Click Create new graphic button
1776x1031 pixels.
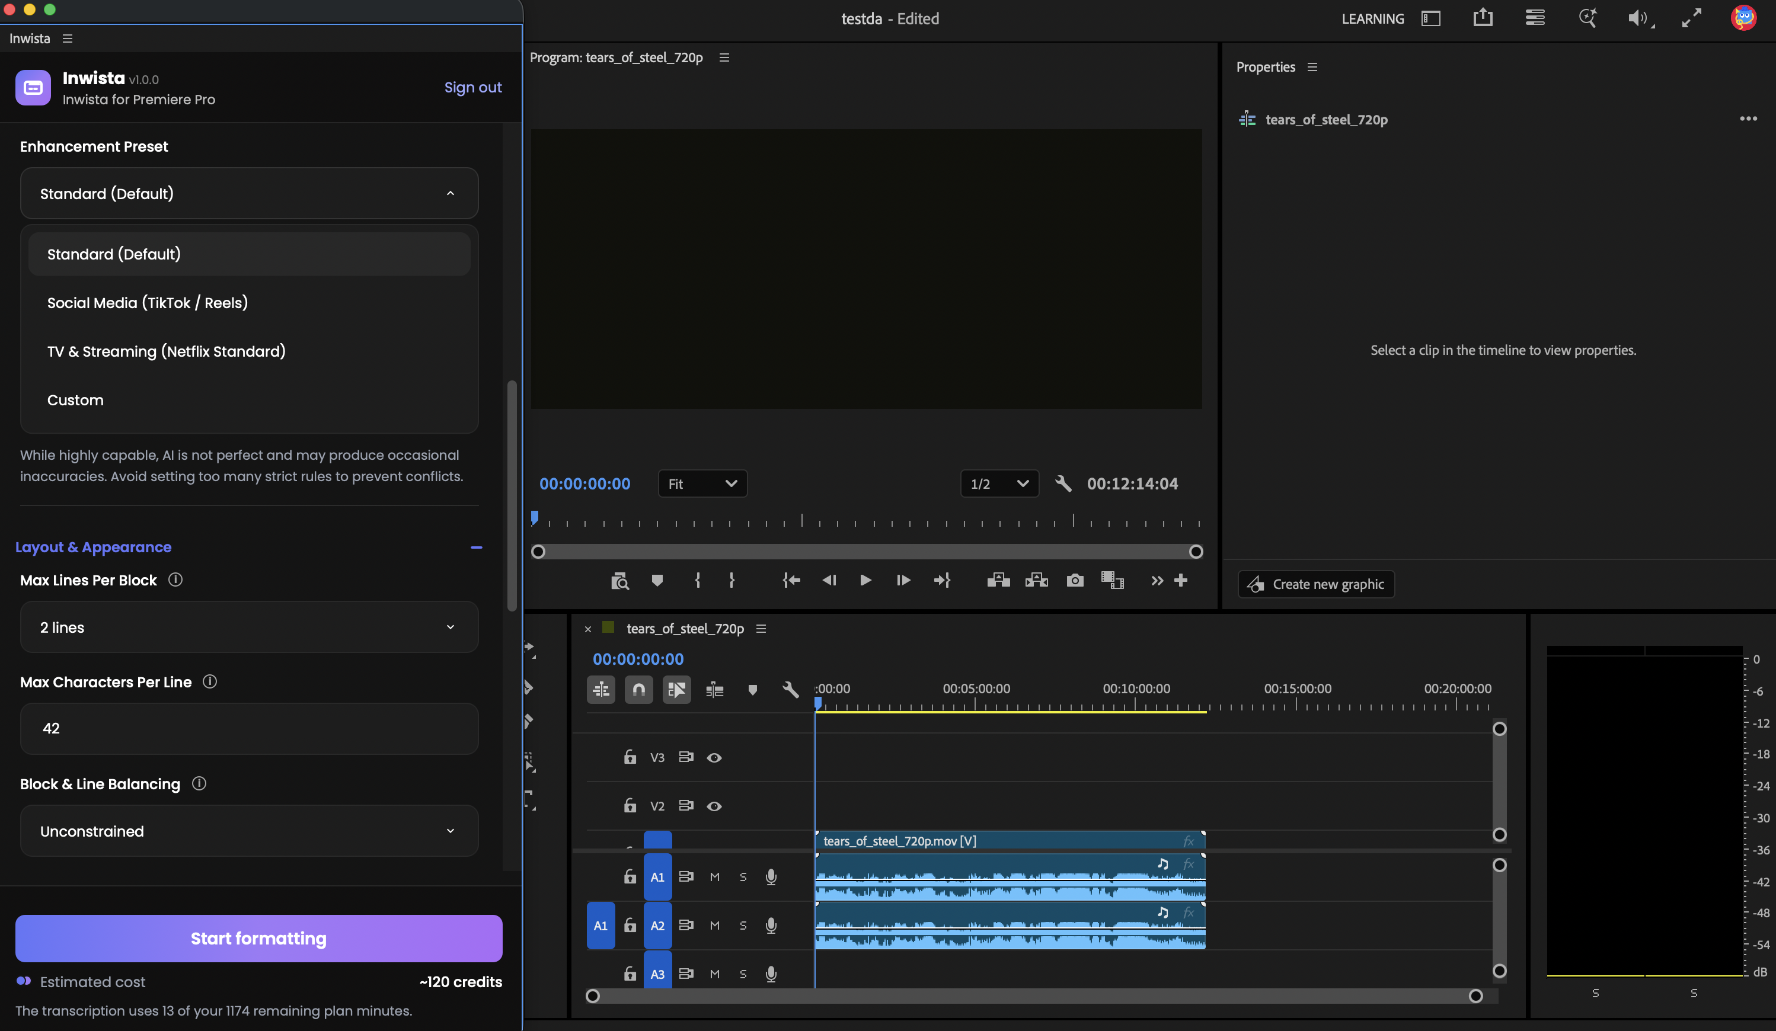coord(1316,584)
